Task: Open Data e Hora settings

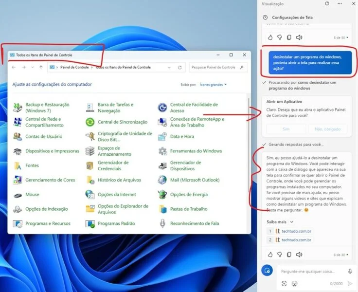Action: pyautogui.click(x=176, y=136)
